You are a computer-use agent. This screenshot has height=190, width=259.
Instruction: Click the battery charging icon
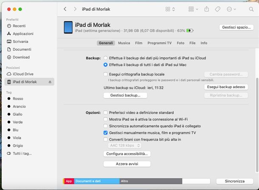[x=190, y=31]
